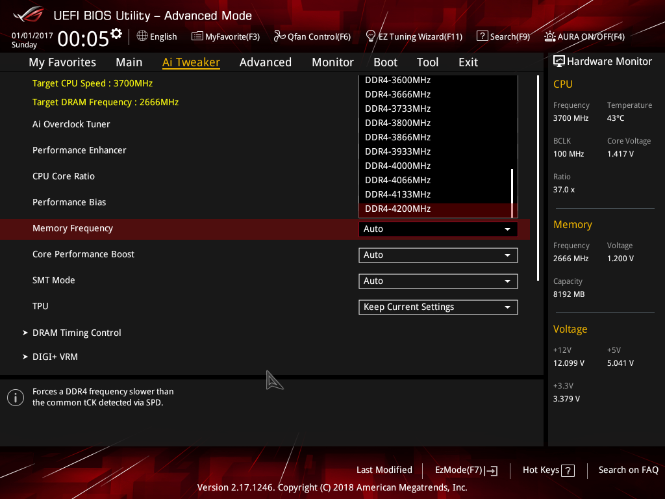Viewport: 665px width, 499px height.
Task: Open SMT Mode dropdown
Action: 438,281
